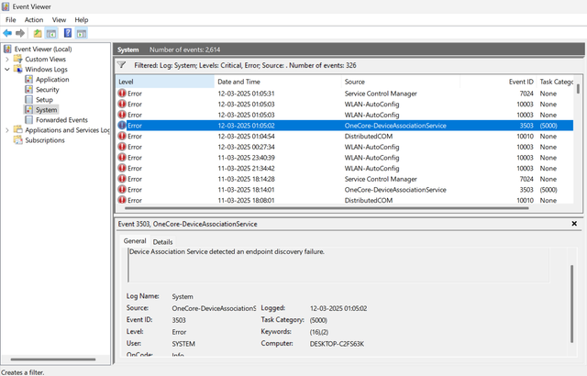Click the Event Viewer (Local) root icon
The image size is (587, 376).
[x=7, y=49]
